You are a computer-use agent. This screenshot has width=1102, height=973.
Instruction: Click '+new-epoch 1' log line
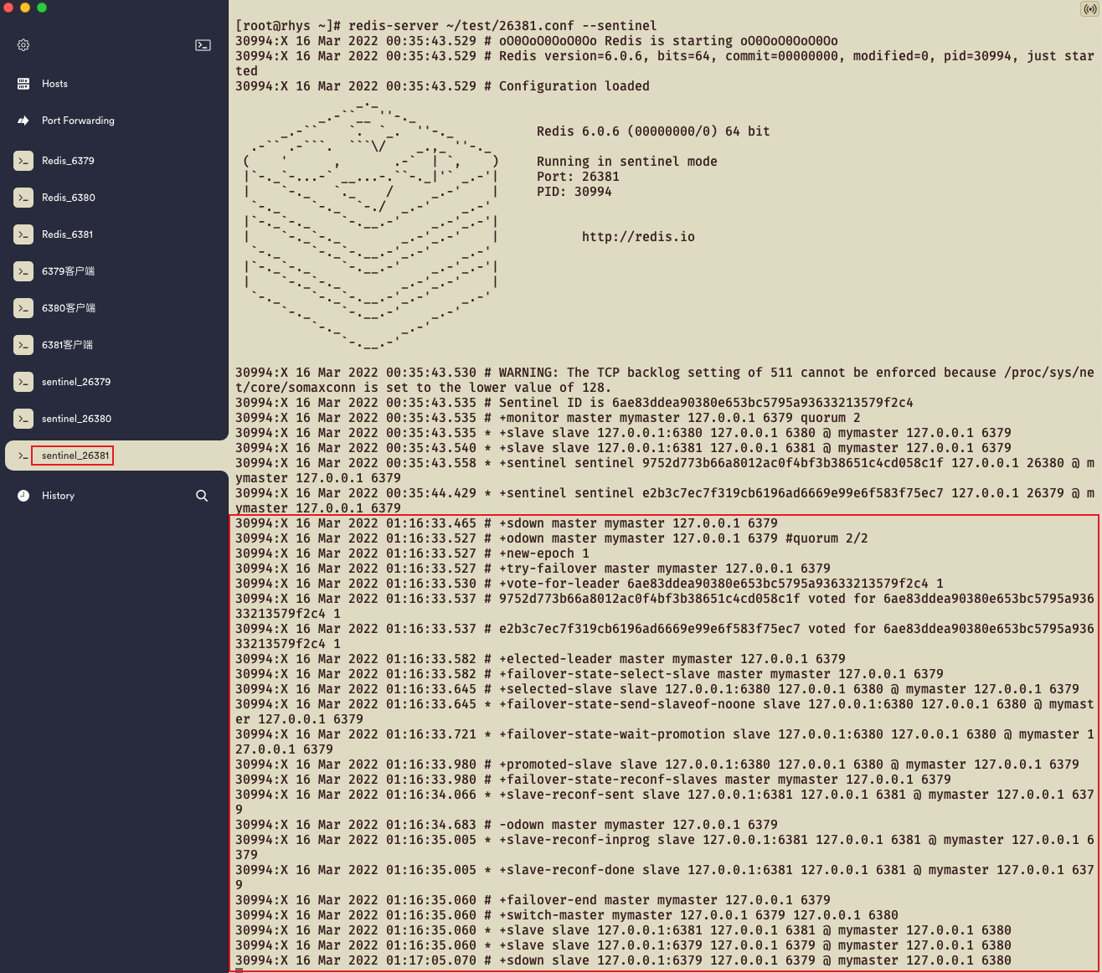pos(412,553)
